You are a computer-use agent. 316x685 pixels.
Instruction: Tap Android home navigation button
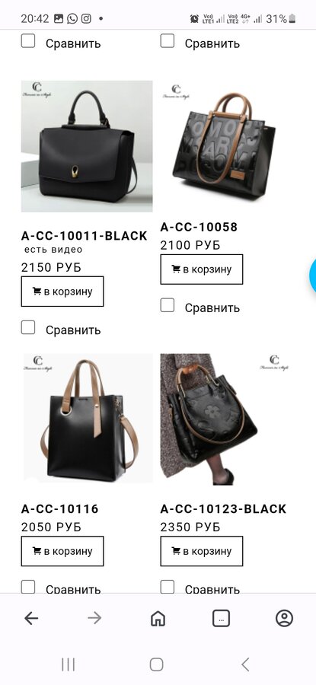pyautogui.click(x=156, y=664)
